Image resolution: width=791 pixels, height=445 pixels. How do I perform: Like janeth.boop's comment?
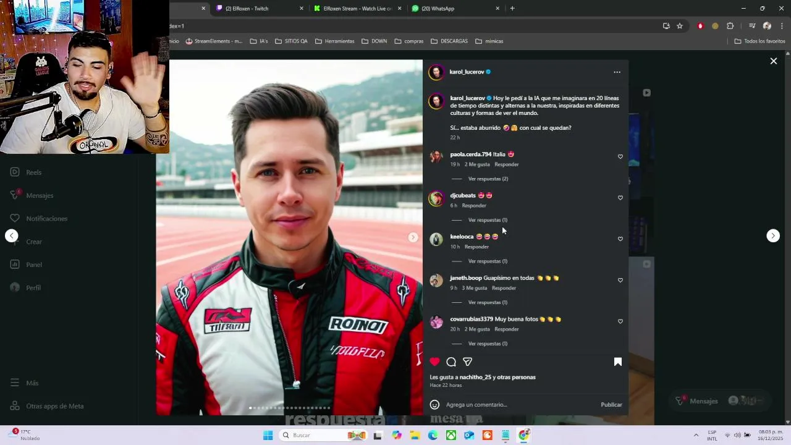pyautogui.click(x=620, y=280)
